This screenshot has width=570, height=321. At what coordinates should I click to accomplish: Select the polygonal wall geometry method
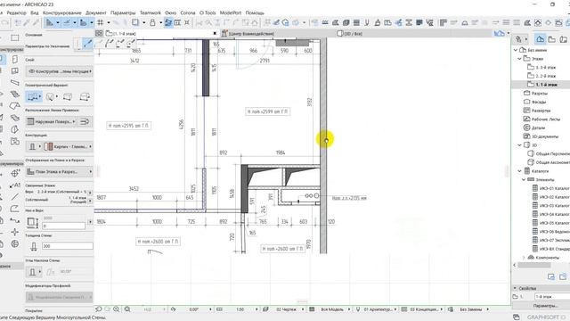(x=85, y=97)
